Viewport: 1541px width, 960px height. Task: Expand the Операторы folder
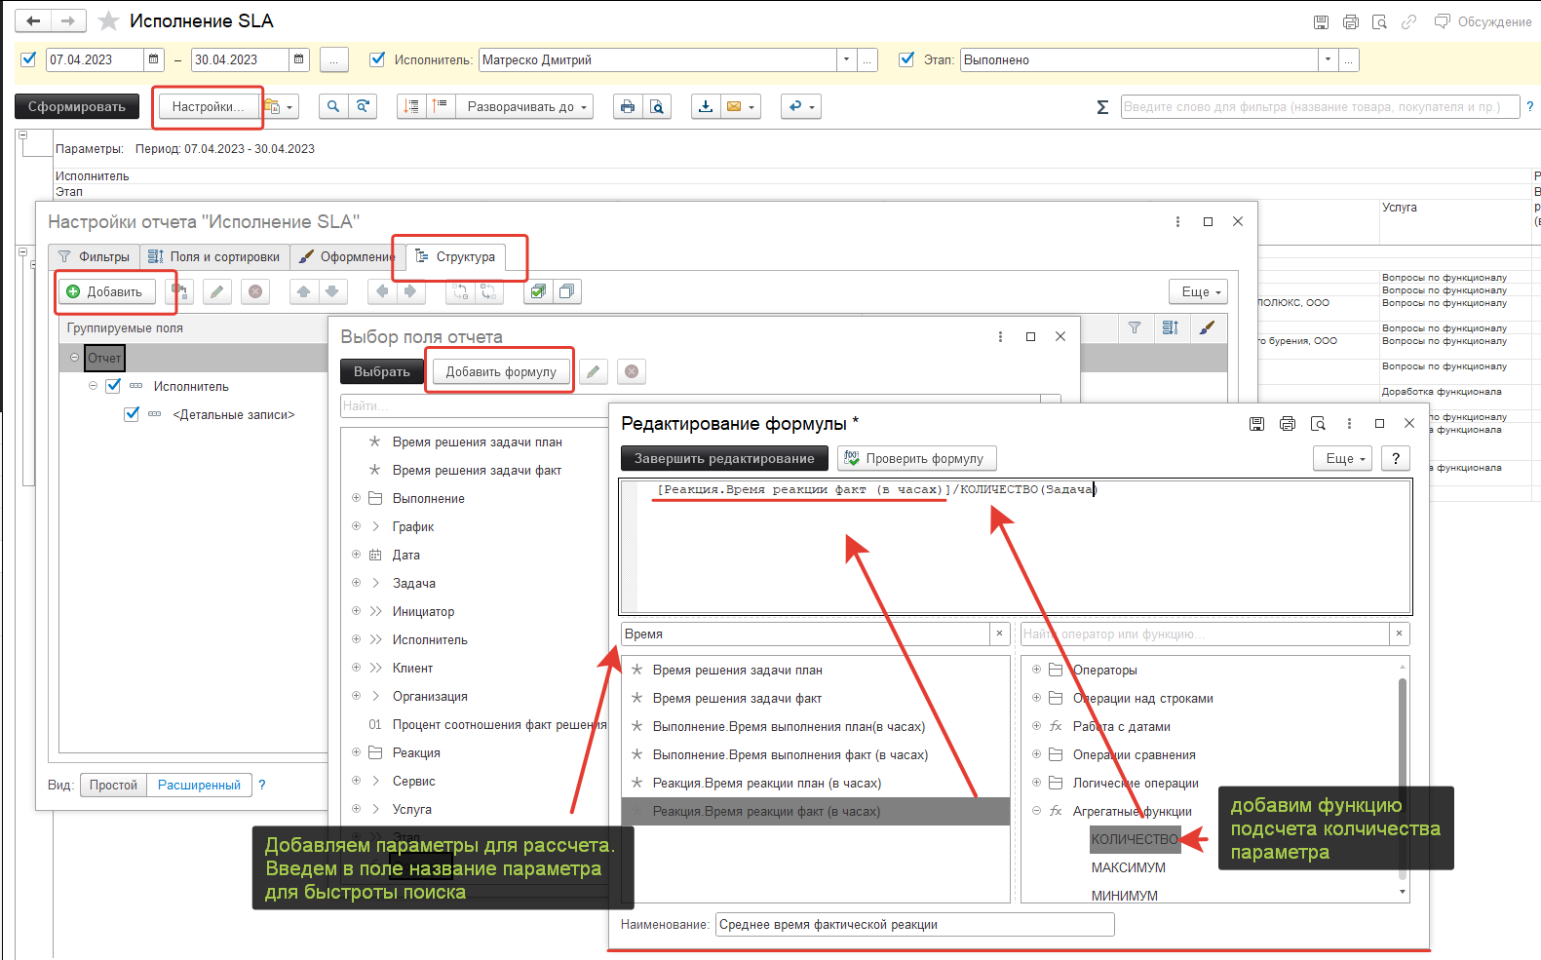[1036, 670]
